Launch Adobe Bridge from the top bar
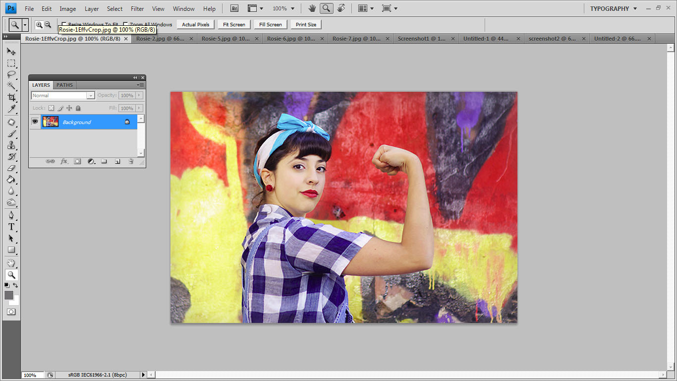 pyautogui.click(x=234, y=8)
